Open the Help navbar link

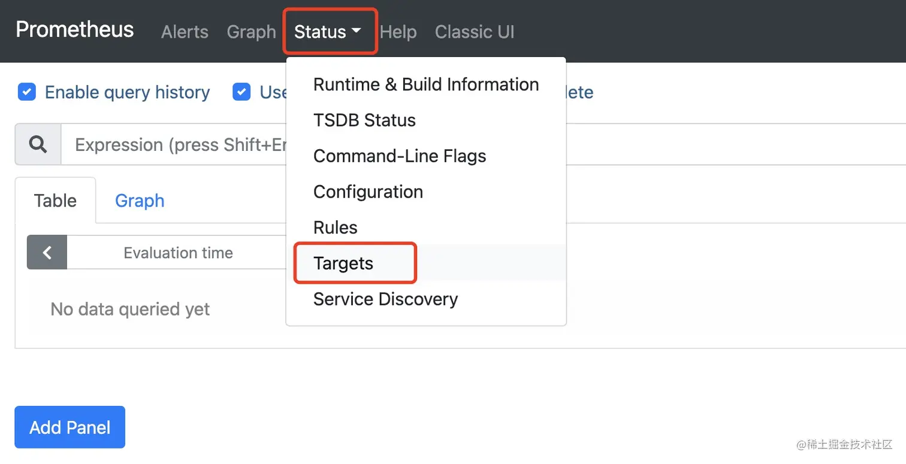[x=398, y=32]
